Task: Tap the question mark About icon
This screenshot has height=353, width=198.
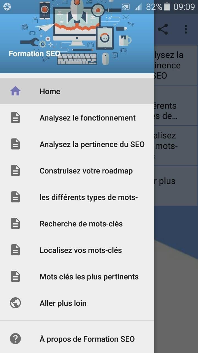Action: (15, 339)
